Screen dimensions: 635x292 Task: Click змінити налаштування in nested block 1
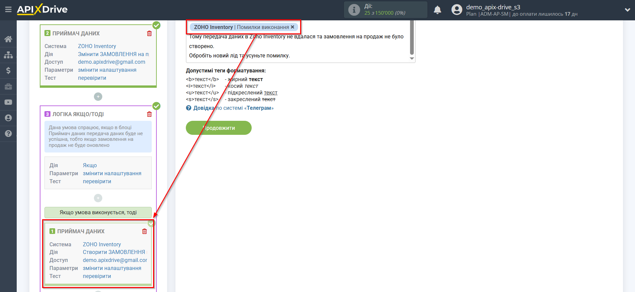pos(112,268)
